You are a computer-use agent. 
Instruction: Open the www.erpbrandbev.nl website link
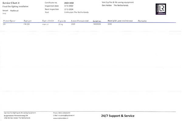coord(60,118)
